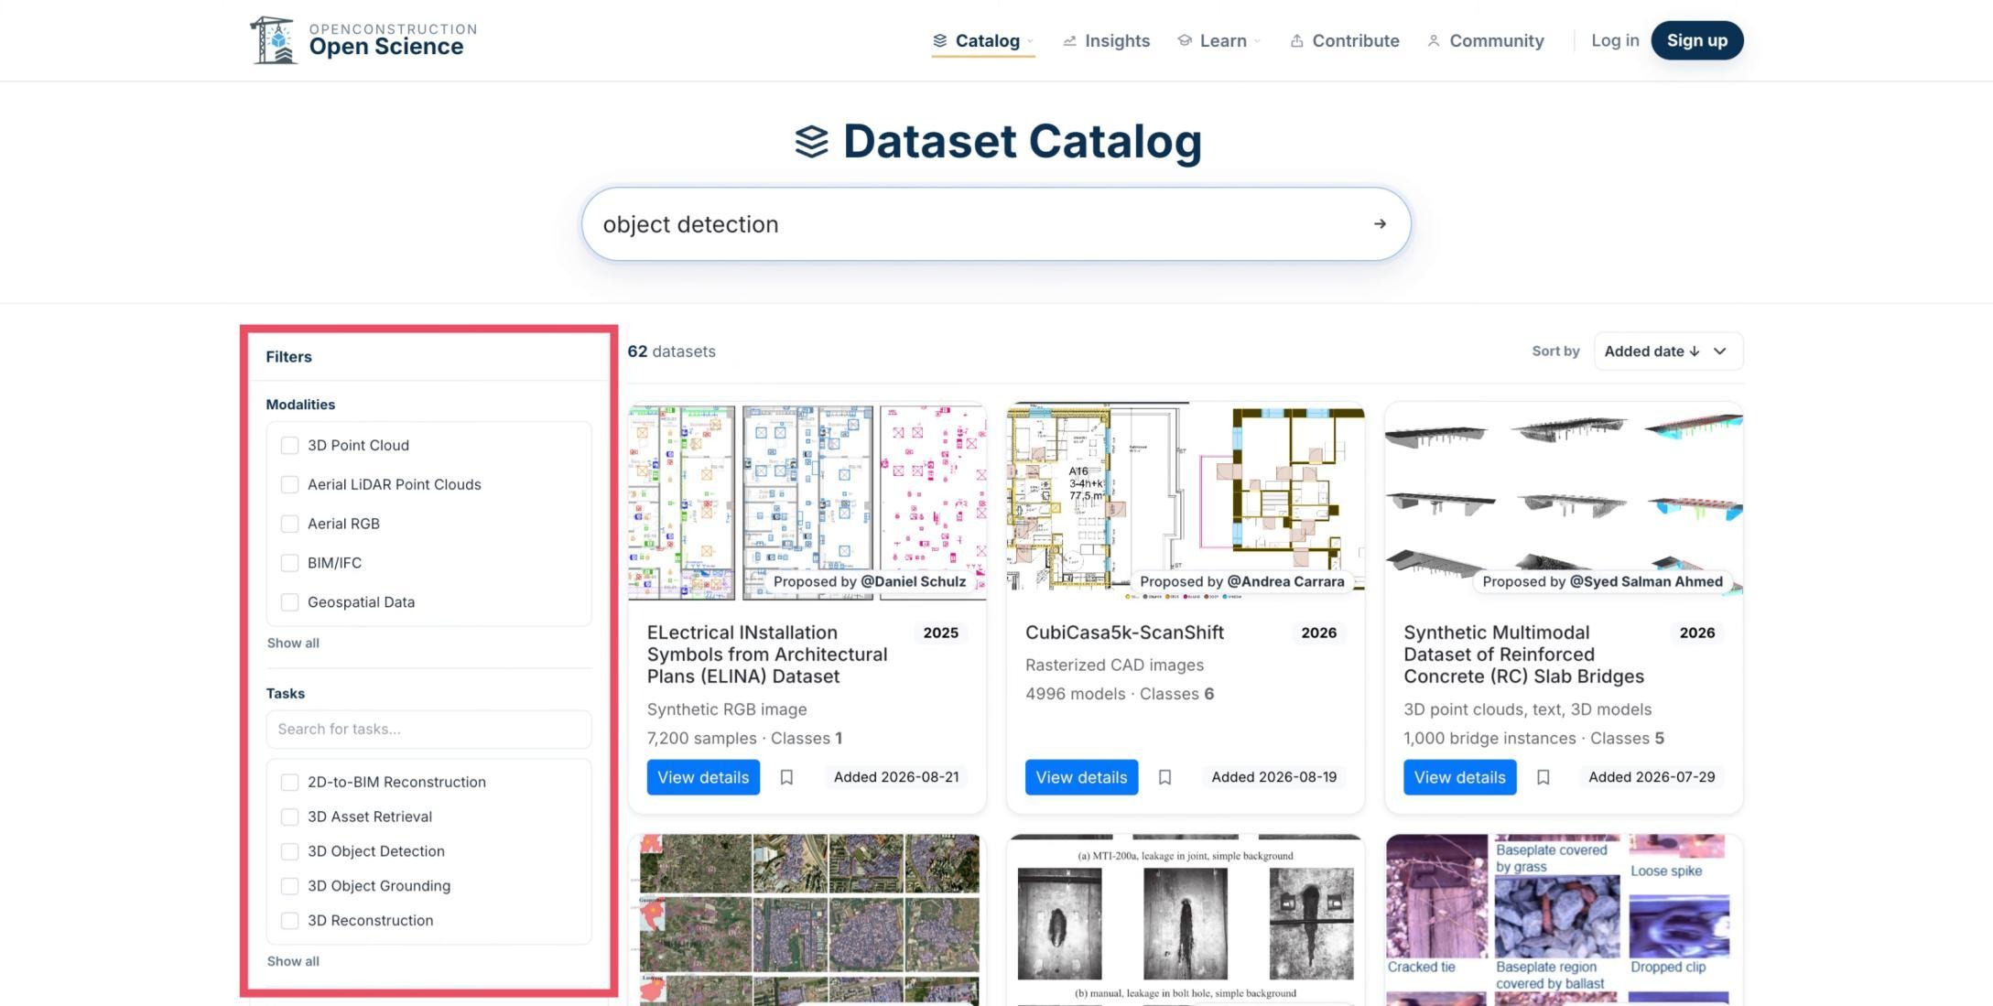Go to the Insights page

[x=1106, y=40]
